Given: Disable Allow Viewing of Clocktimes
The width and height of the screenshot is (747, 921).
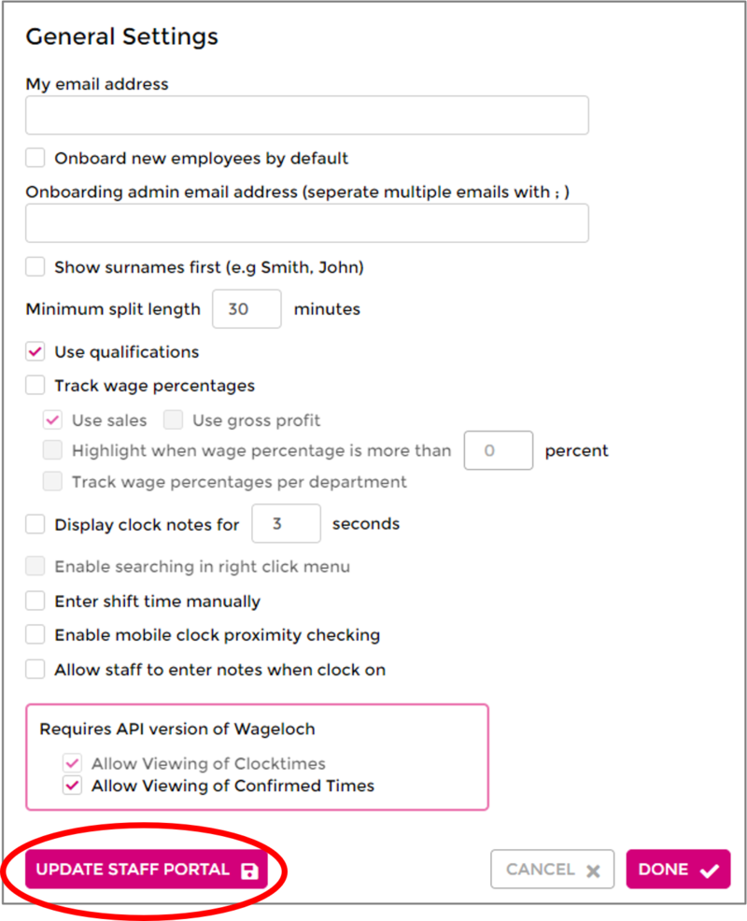Looking at the screenshot, I should 72,763.
